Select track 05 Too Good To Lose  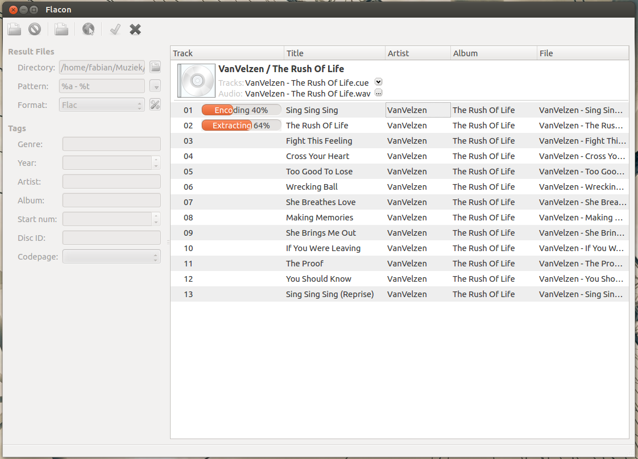click(319, 172)
